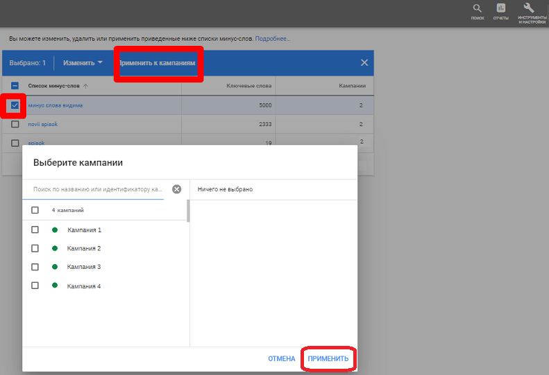Open tools and settings wrench icon
Image resolution: width=549 pixels, height=375 pixels.
click(531, 8)
